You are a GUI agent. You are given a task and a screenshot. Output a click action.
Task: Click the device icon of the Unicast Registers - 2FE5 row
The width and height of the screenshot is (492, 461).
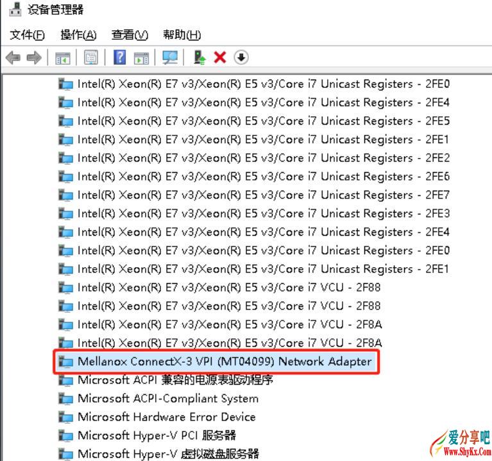click(x=66, y=121)
